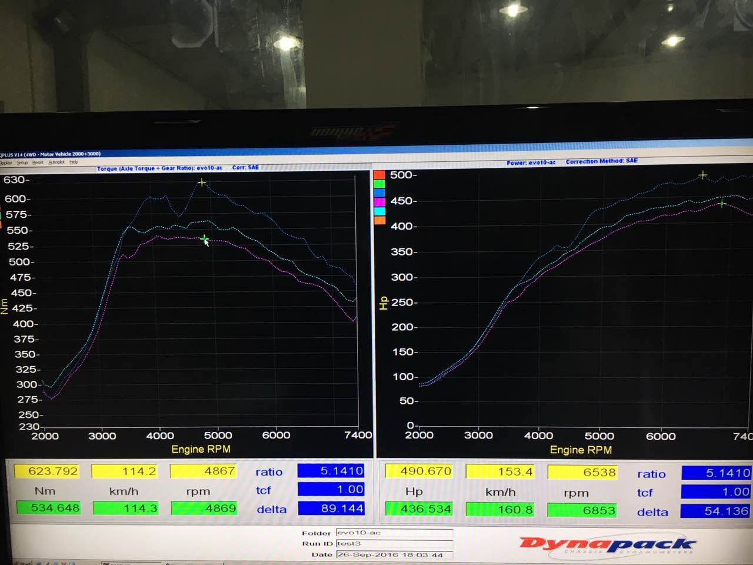Click the Folder field evo10-ac
Image resolution: width=753 pixels, height=565 pixels.
click(394, 533)
